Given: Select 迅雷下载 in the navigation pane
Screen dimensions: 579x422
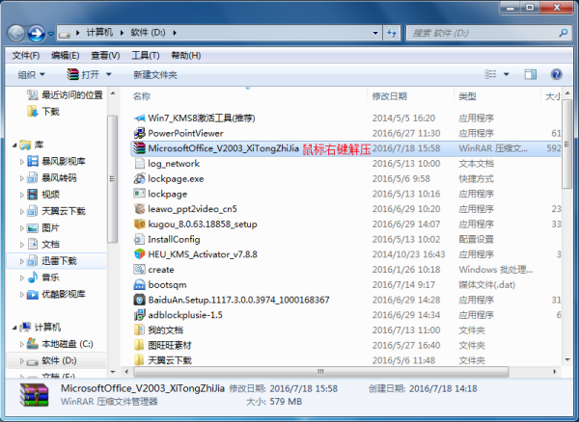Looking at the screenshot, I should (59, 261).
